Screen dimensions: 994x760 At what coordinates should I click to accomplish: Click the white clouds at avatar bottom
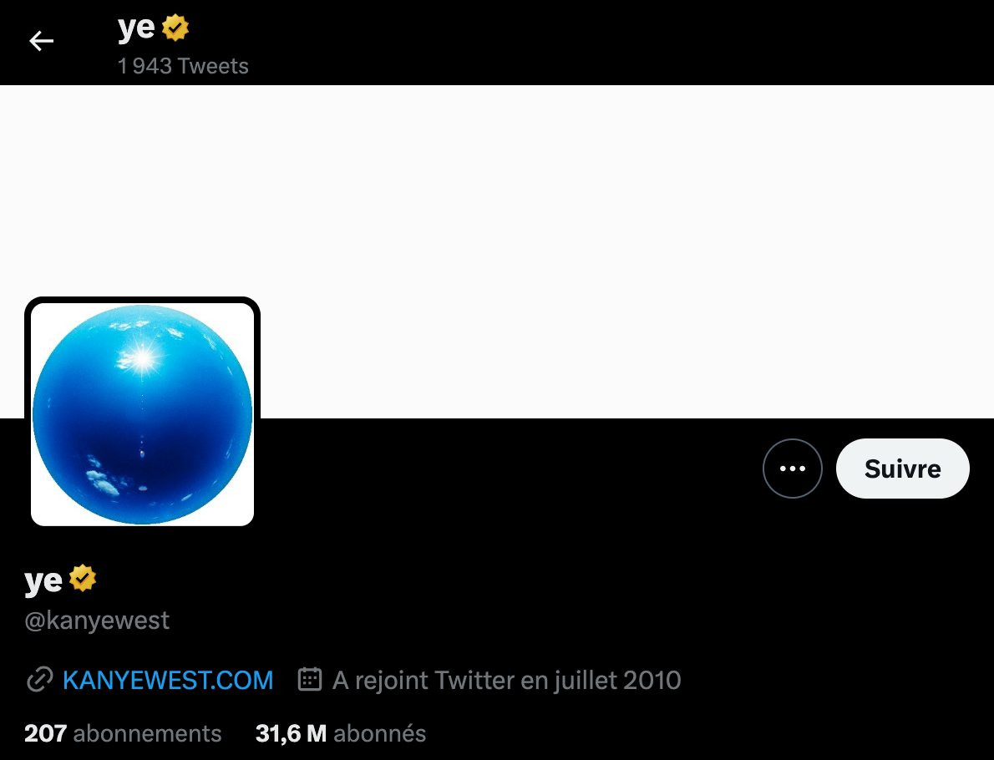click(103, 482)
